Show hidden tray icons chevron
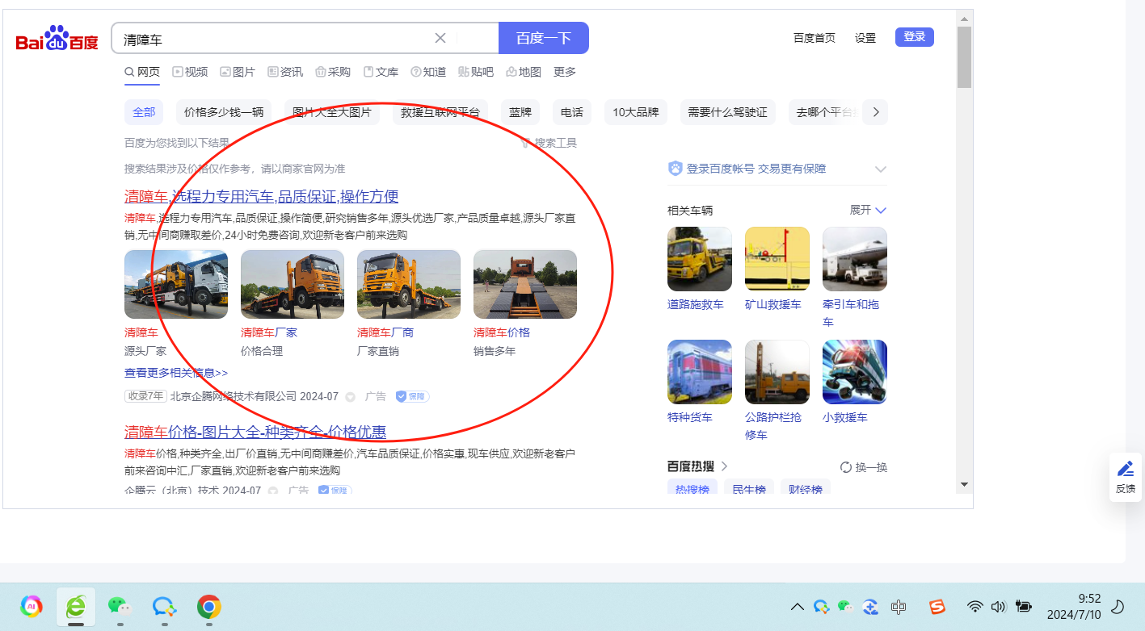Viewport: 1145px width, 631px height. coord(797,607)
